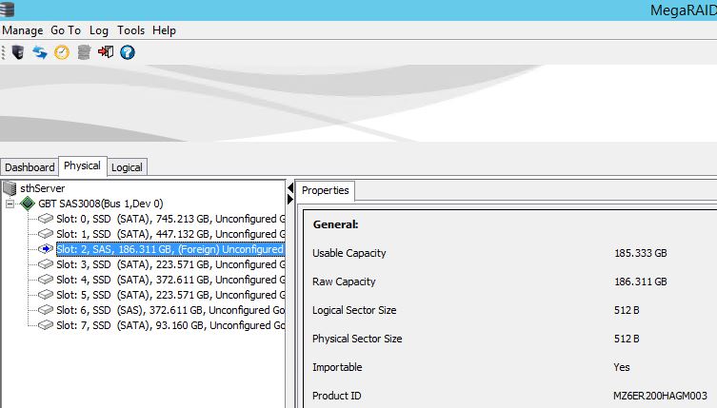
Task: Click the drive icon for Slot 4
Action: pos(46,280)
